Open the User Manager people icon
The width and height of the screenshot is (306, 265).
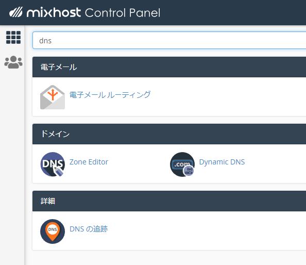tap(13, 62)
